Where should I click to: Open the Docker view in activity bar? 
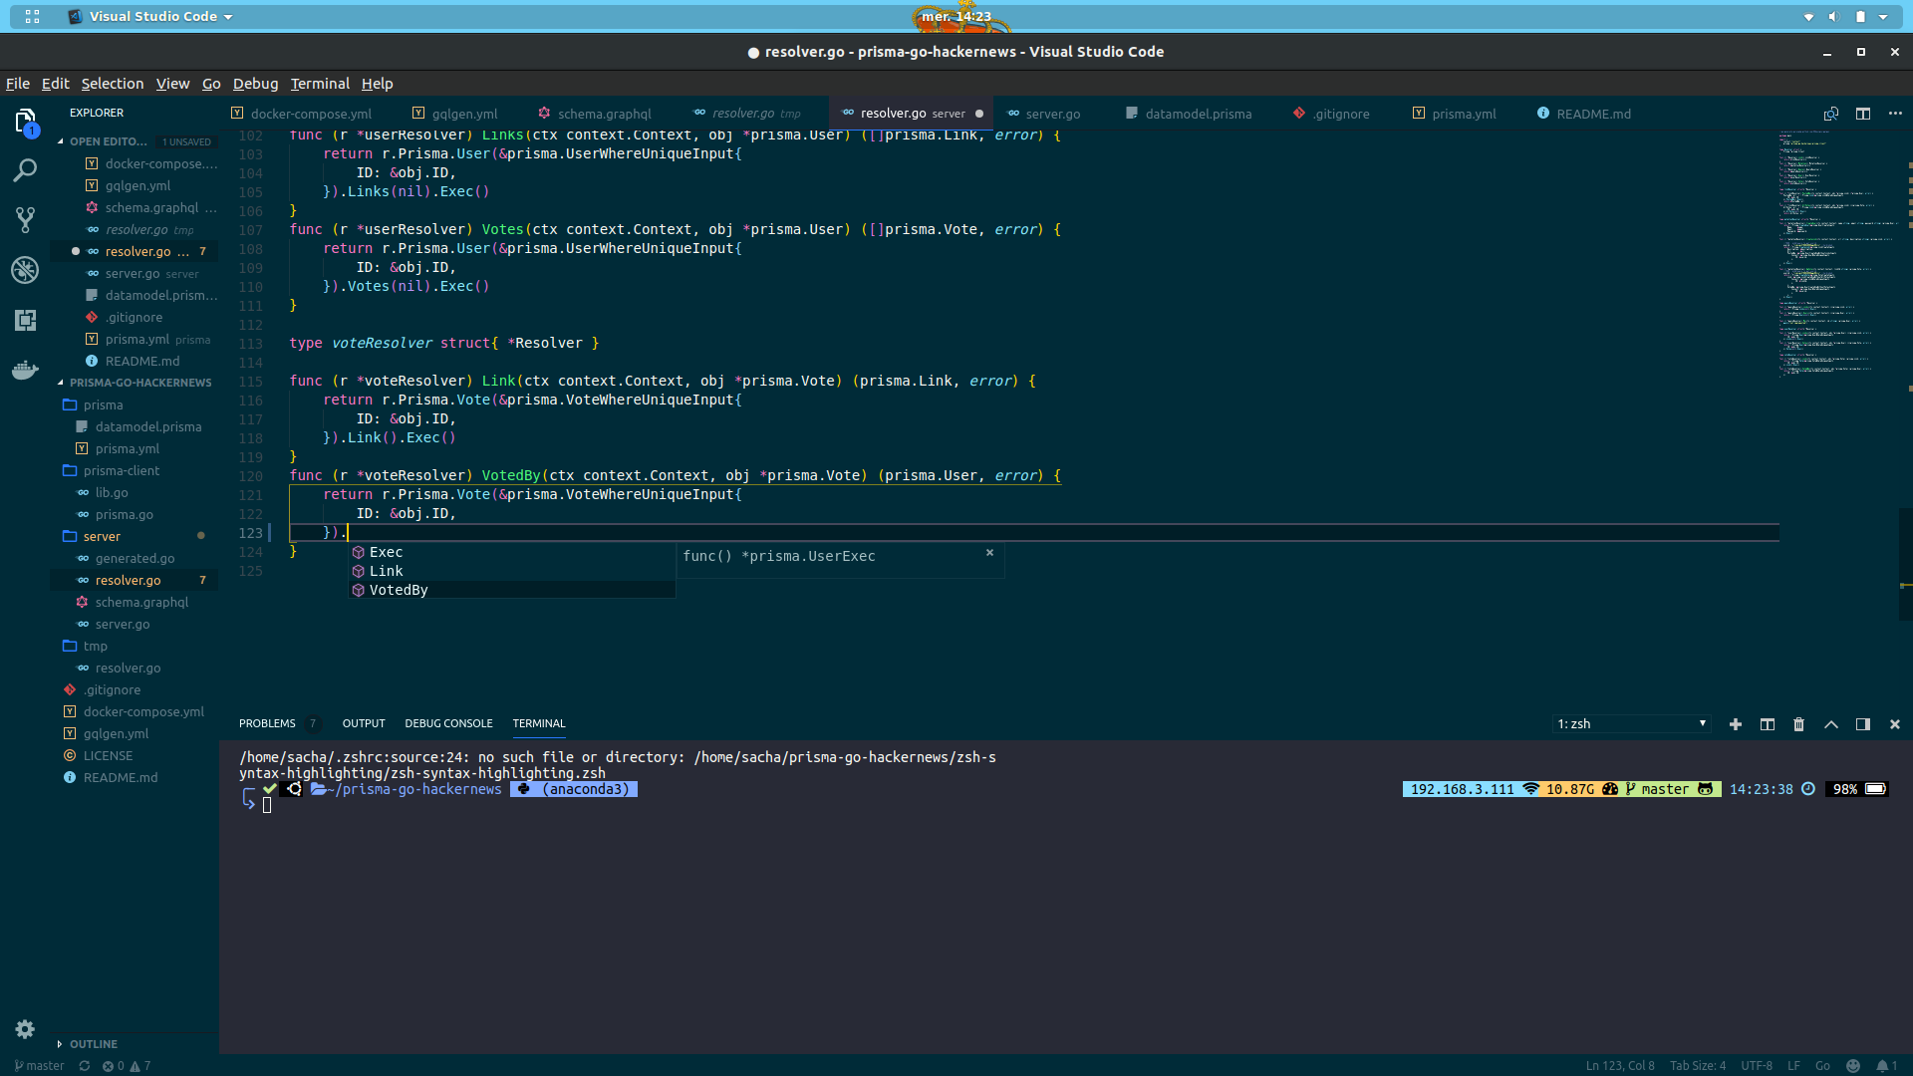click(x=26, y=370)
